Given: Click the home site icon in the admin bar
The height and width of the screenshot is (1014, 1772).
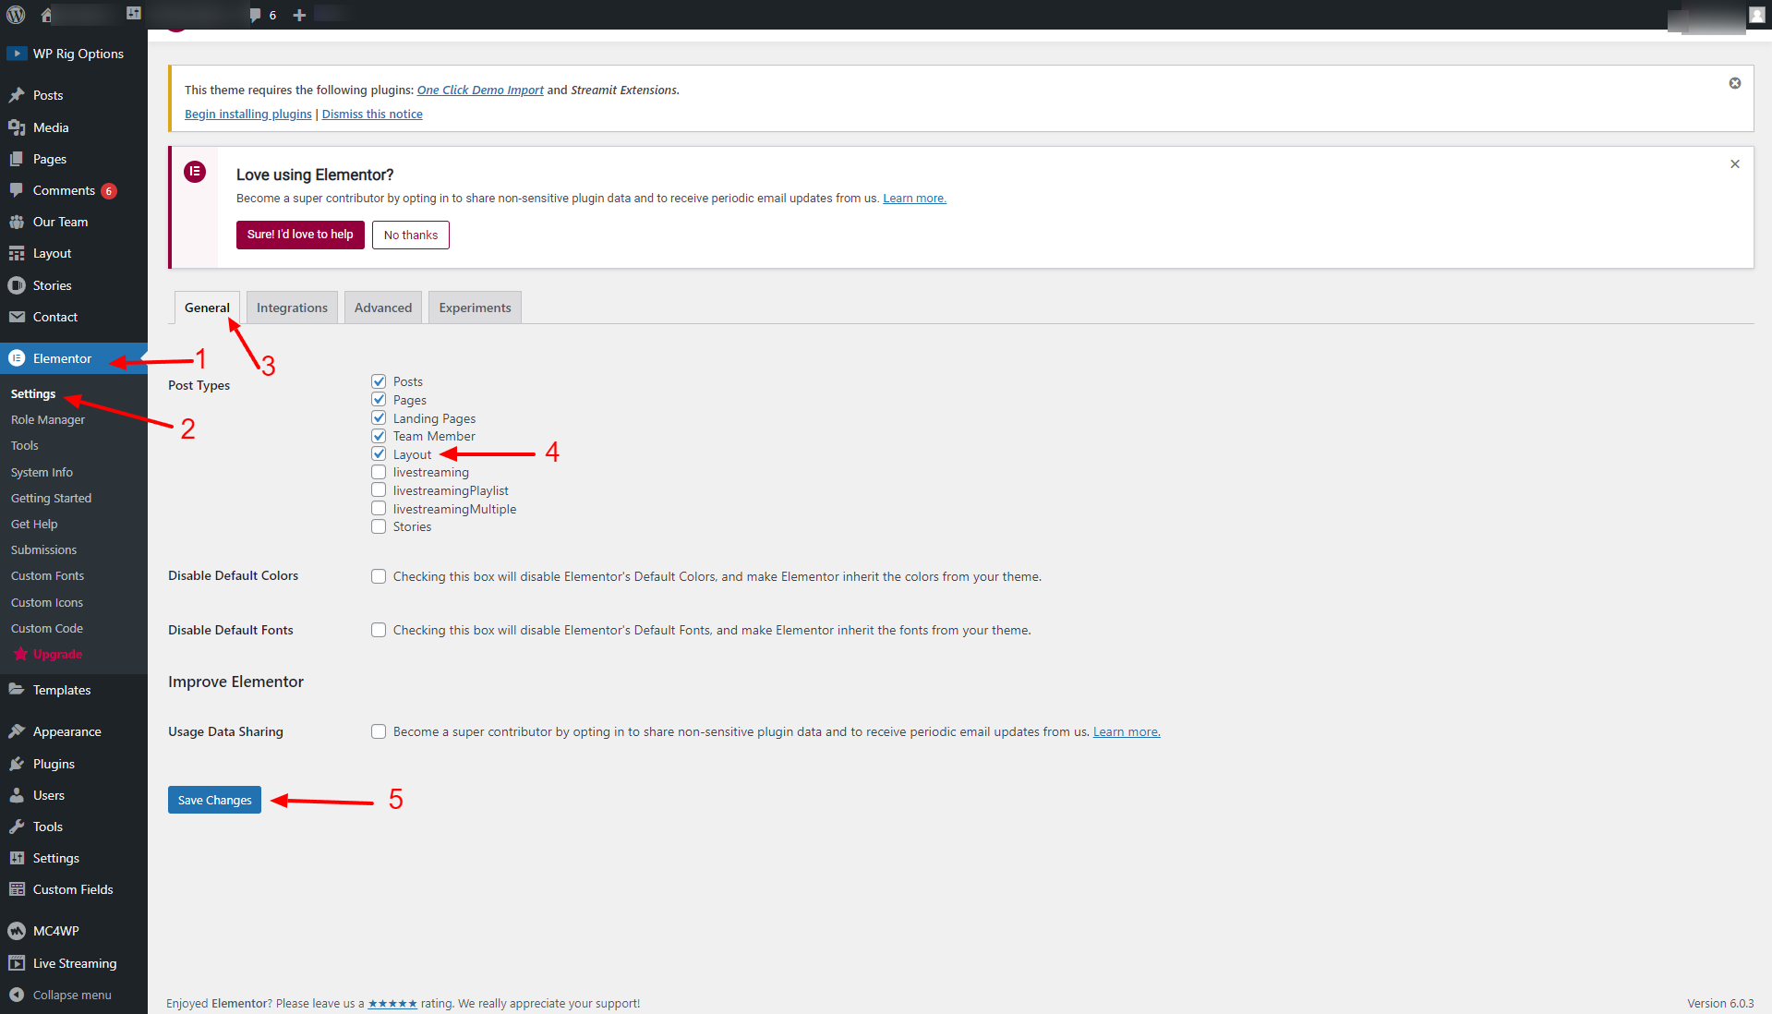Looking at the screenshot, I should click(46, 15).
